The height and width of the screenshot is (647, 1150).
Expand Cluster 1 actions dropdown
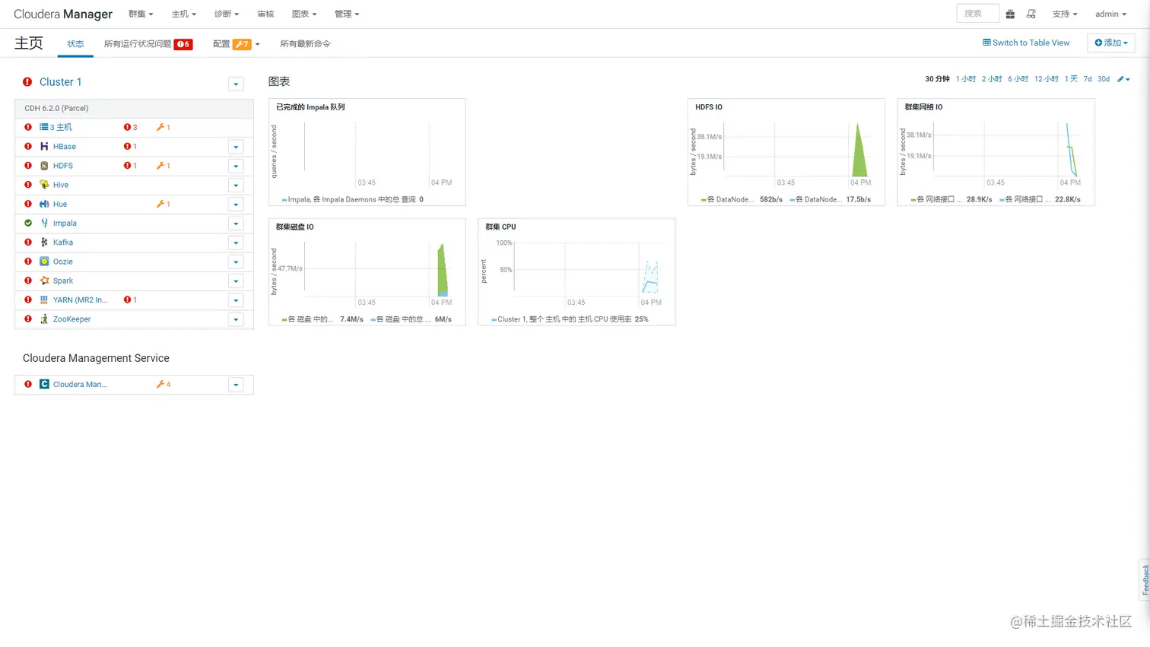click(236, 84)
